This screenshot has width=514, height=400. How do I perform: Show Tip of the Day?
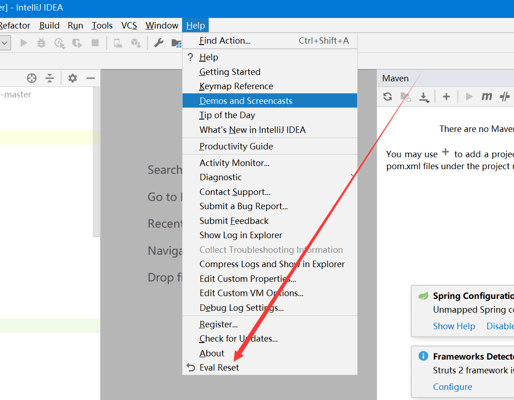coord(270,115)
